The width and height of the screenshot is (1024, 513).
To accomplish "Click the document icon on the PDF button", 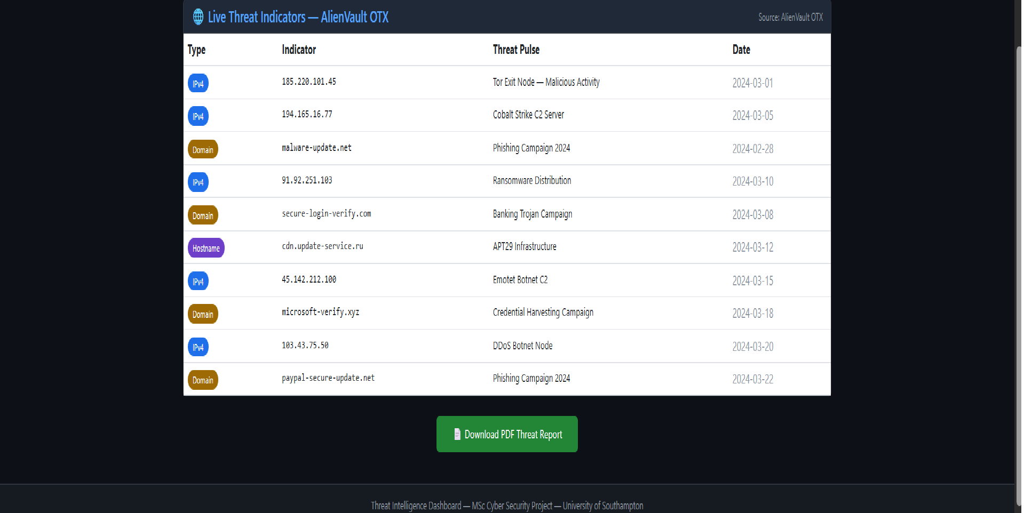I will tap(456, 434).
